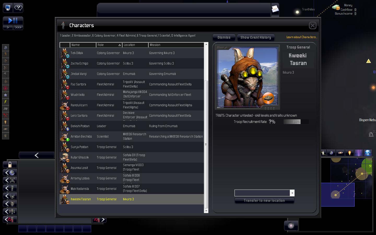Select Randul Icarri row
This screenshot has width=376, height=235.
(x=132, y=105)
